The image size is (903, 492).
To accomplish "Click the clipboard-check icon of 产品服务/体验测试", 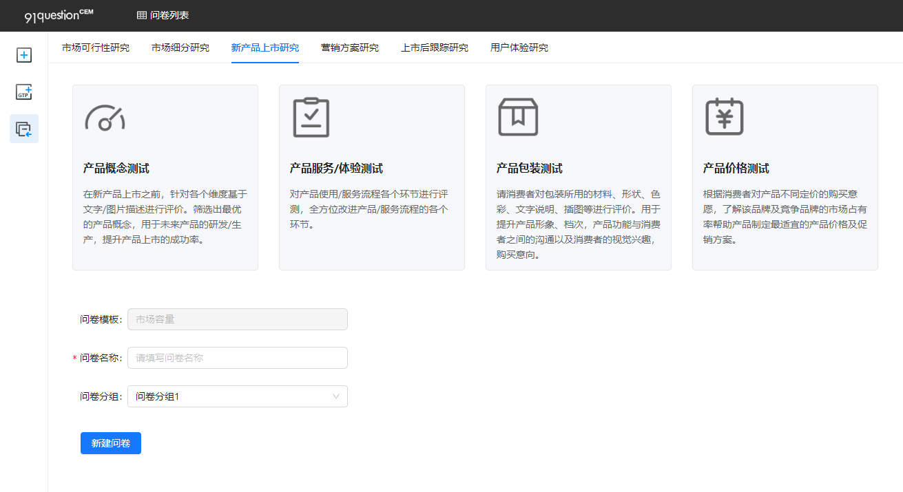I will [x=311, y=117].
